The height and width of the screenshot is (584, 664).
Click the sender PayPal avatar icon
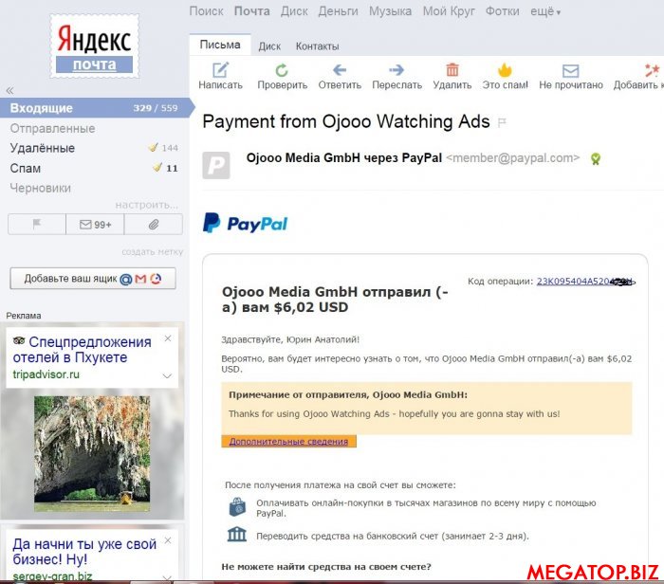[216, 165]
